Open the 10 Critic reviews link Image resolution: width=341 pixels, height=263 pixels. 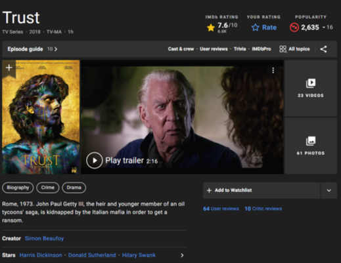click(x=263, y=209)
